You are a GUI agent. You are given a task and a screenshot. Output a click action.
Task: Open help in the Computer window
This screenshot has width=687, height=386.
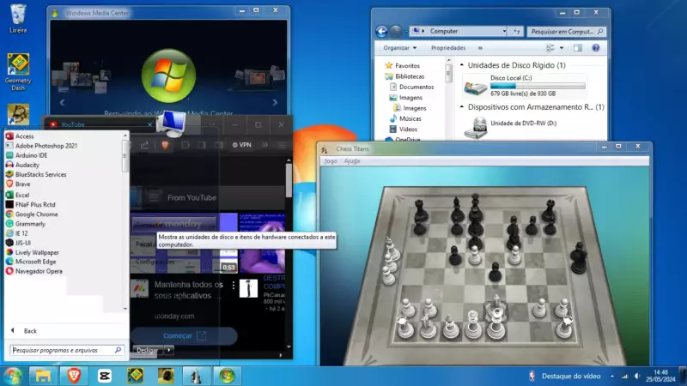[x=595, y=48]
